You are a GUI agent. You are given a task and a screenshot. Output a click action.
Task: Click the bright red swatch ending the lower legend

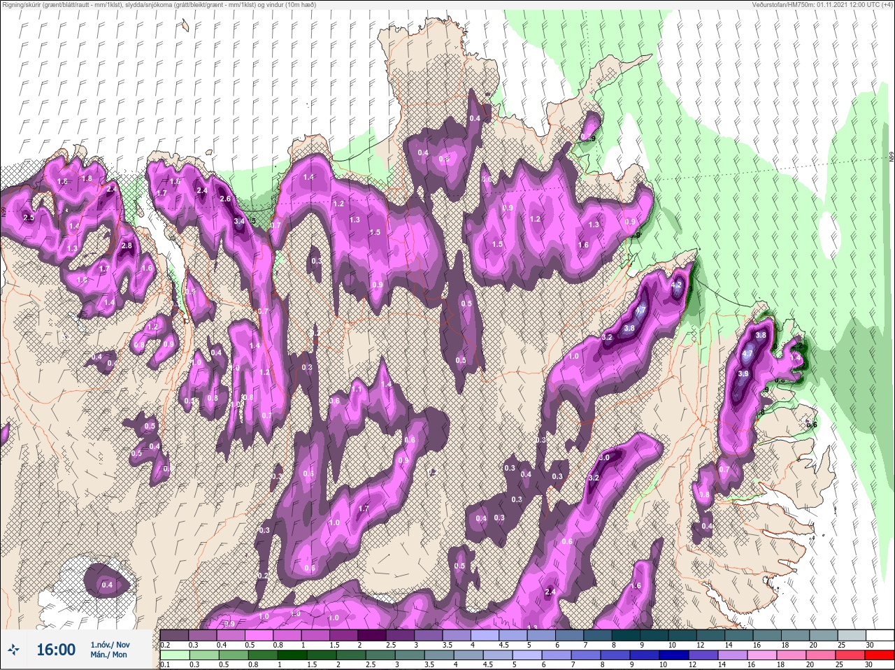879,655
